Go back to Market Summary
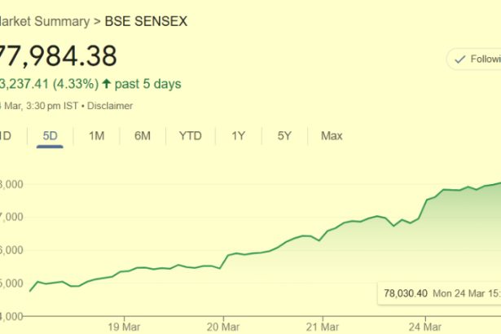501x334 pixels. click(x=45, y=21)
